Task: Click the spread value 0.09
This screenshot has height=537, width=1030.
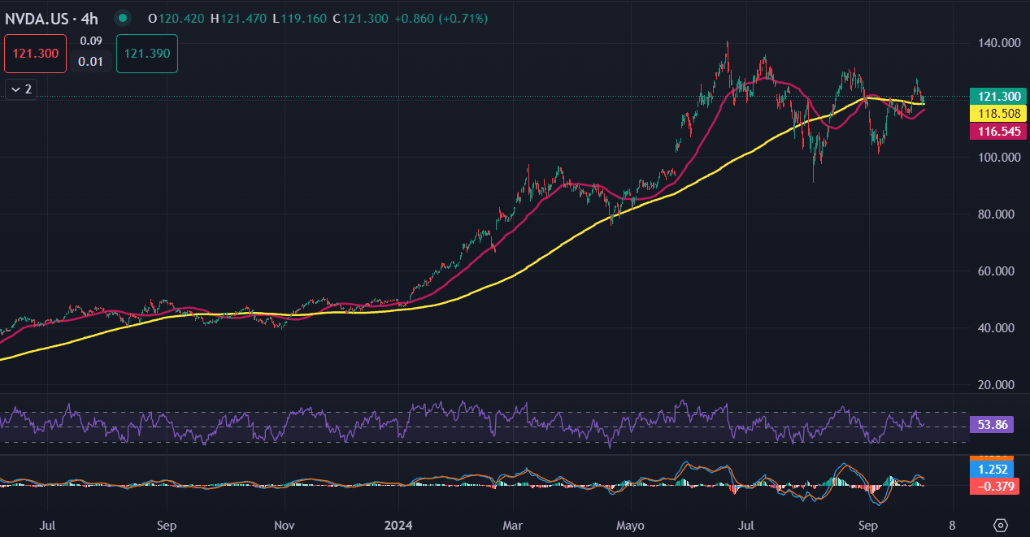Action: (91, 40)
